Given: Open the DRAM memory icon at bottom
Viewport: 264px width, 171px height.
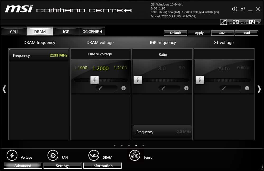Looking at the screenshot, I should coord(94,155).
